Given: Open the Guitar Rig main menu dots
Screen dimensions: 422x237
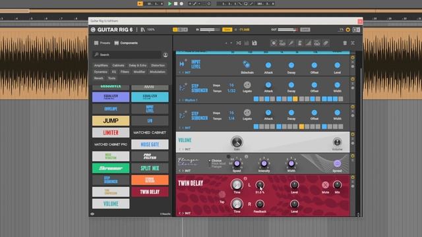Looking at the screenshot, I should [x=136, y=30].
